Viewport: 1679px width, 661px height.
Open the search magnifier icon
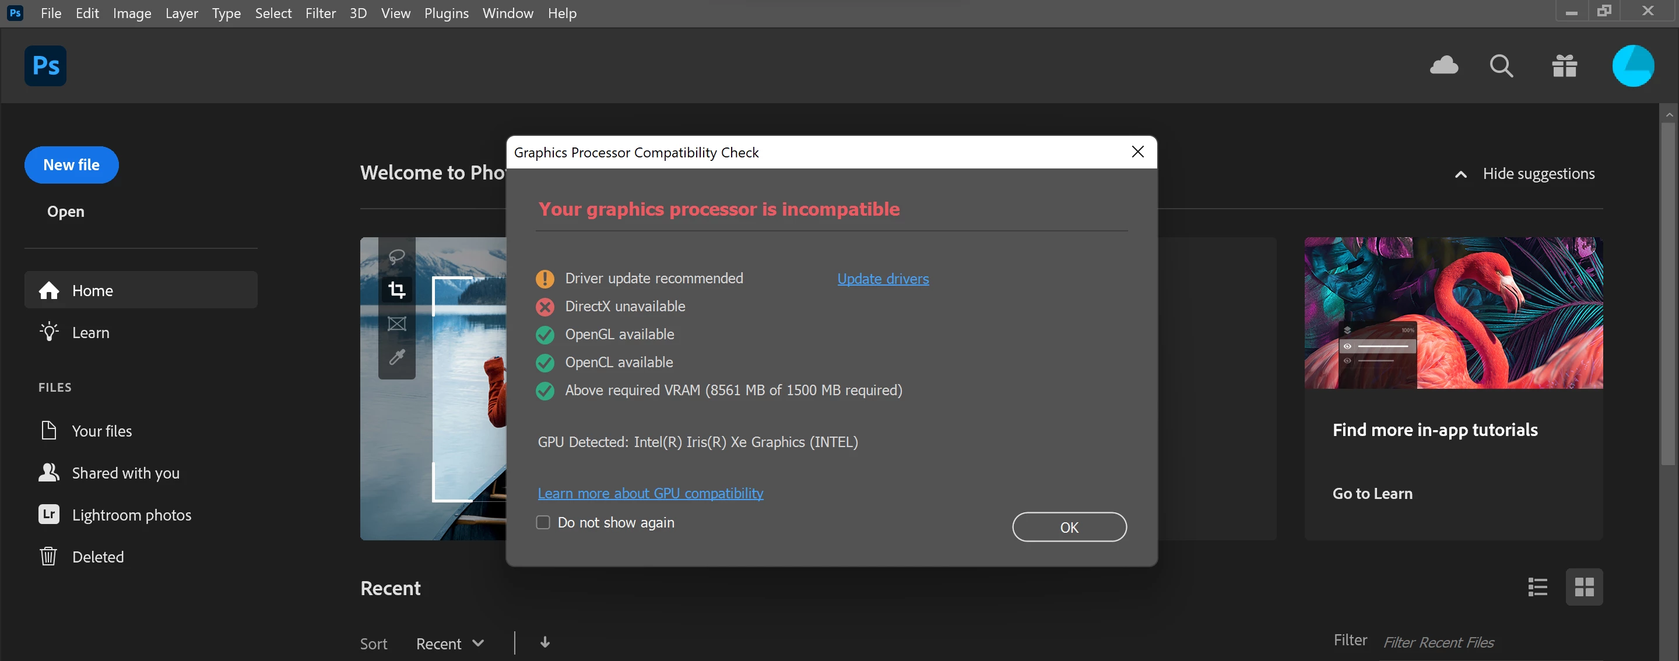(x=1501, y=66)
